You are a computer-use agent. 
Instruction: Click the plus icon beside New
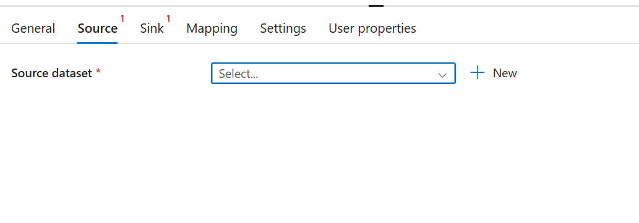pyautogui.click(x=477, y=74)
